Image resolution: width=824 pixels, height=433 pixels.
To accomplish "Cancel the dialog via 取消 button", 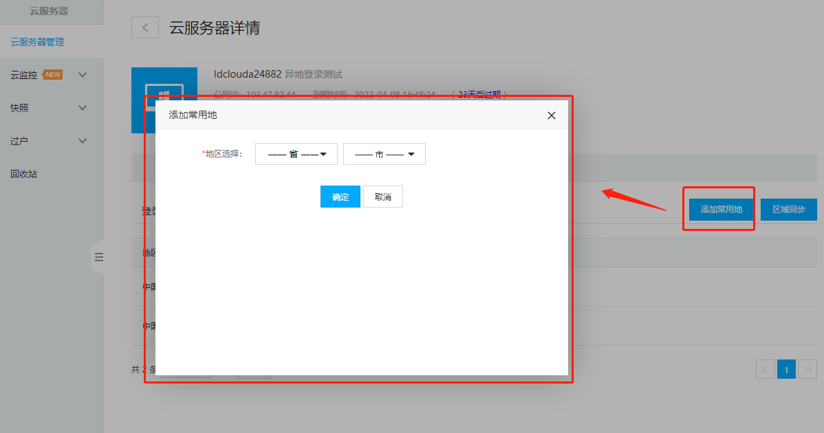I will [383, 196].
